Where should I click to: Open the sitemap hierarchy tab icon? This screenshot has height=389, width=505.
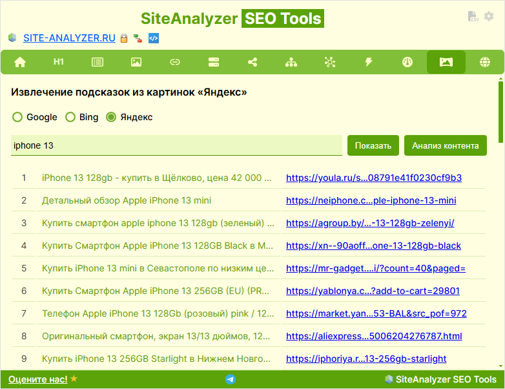[291, 62]
